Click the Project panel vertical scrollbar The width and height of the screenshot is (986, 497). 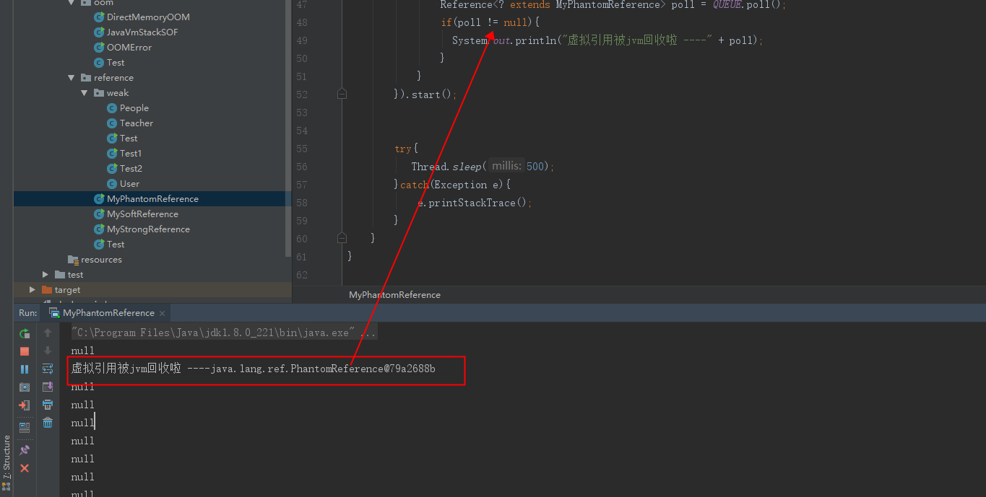click(289, 130)
